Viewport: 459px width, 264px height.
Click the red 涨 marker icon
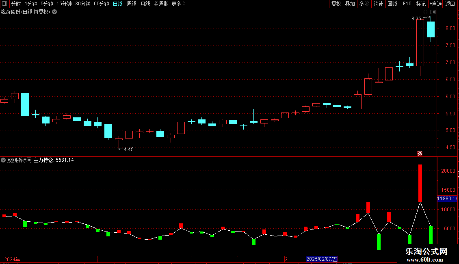pos(420,154)
